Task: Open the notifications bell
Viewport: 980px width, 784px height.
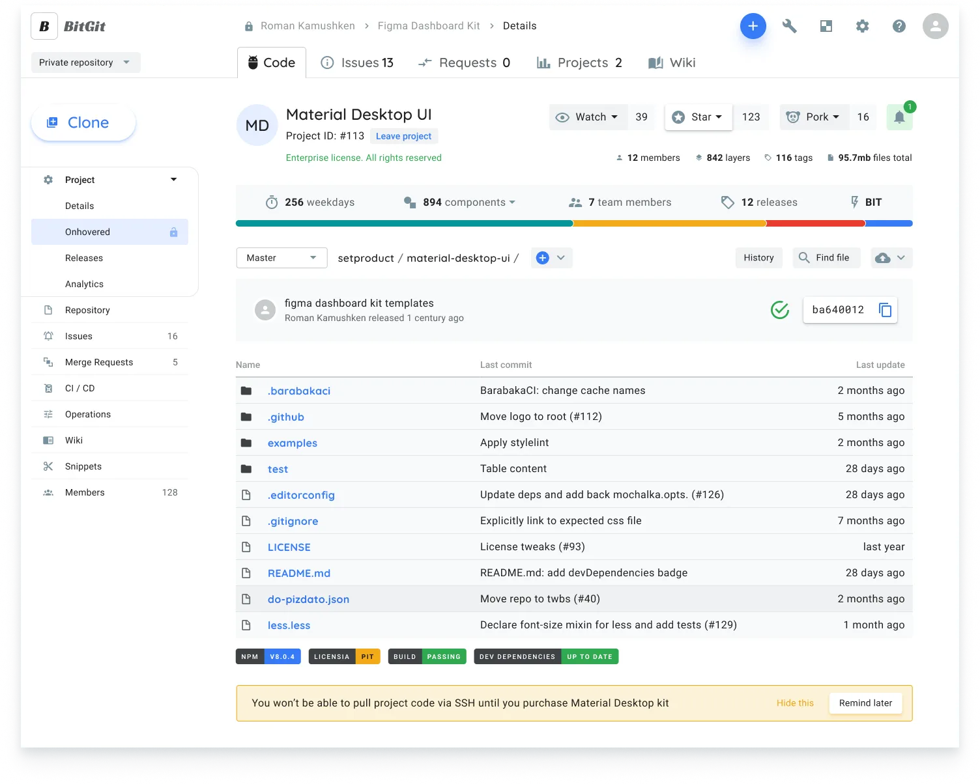Action: click(x=899, y=117)
